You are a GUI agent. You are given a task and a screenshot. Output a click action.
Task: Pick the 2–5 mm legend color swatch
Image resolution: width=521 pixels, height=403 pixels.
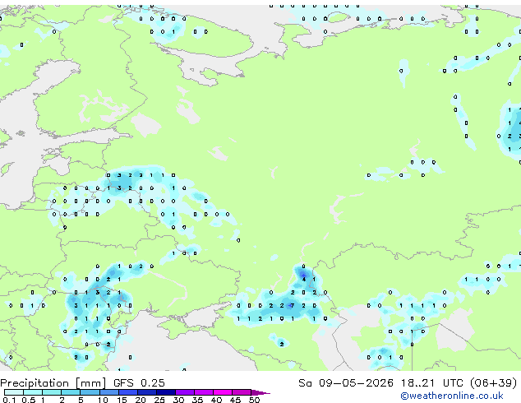[71, 392]
